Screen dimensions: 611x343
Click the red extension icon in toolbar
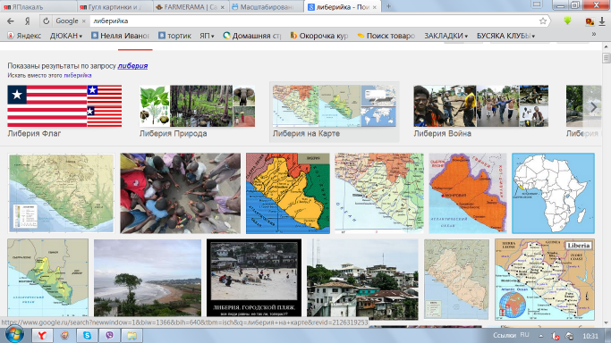pos(590,21)
